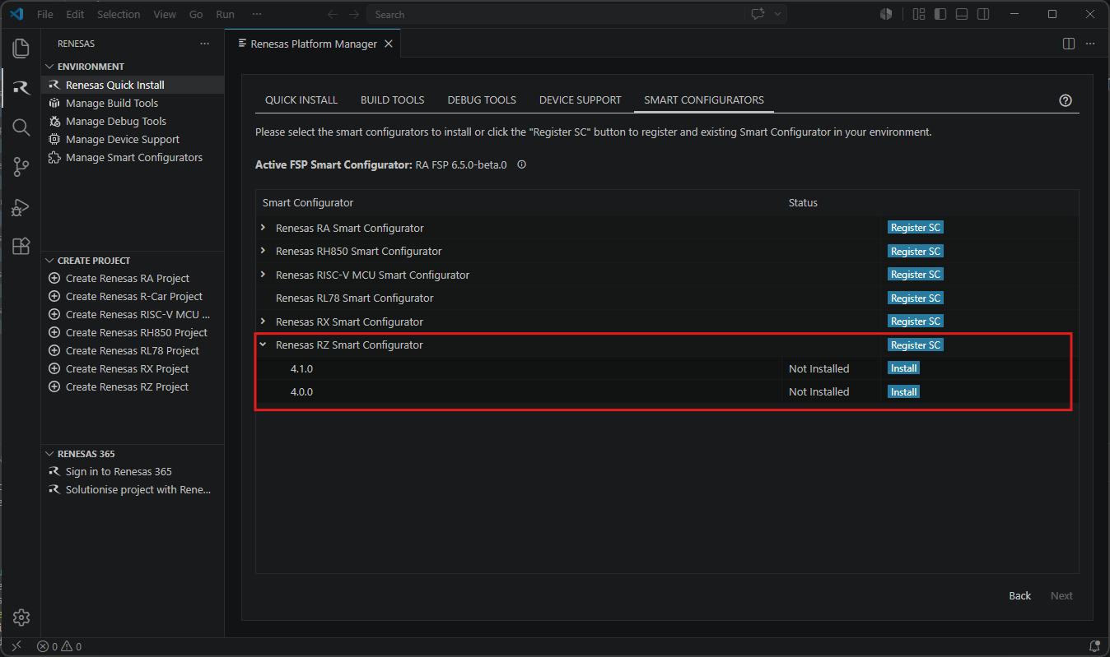The image size is (1110, 657).
Task: Switch to the DEVICE SUPPORT tab
Action: point(581,99)
